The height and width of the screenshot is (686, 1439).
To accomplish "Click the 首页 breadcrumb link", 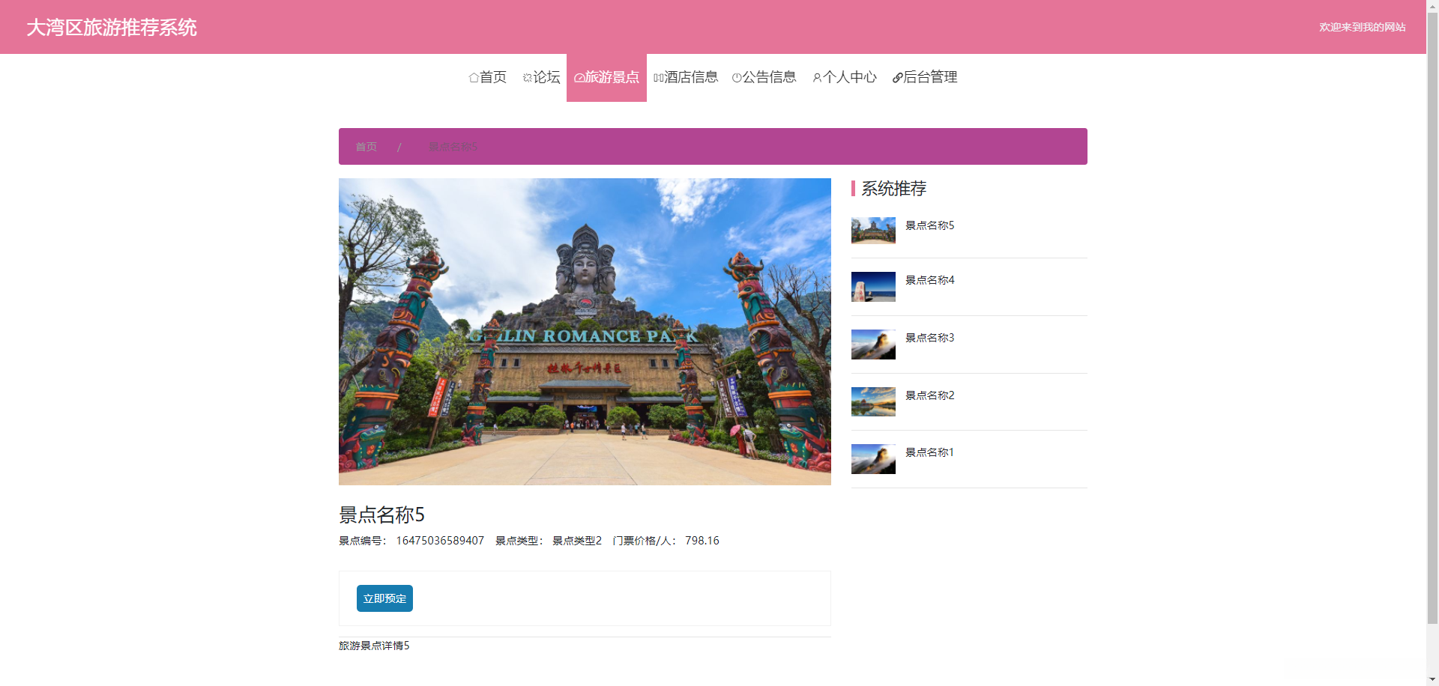I will (366, 147).
